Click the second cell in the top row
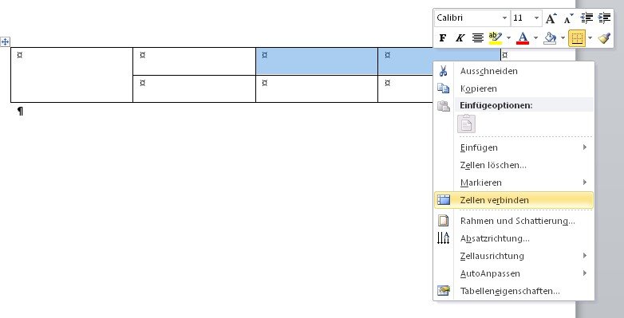The height and width of the screenshot is (318, 624). point(194,61)
